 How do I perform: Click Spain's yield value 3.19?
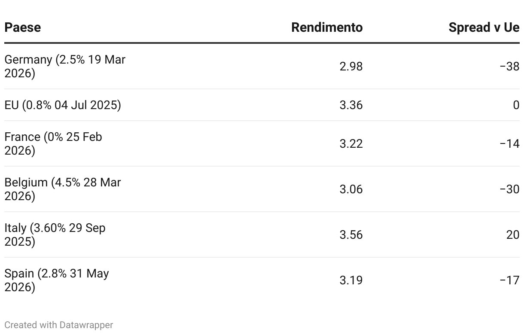click(x=351, y=280)
